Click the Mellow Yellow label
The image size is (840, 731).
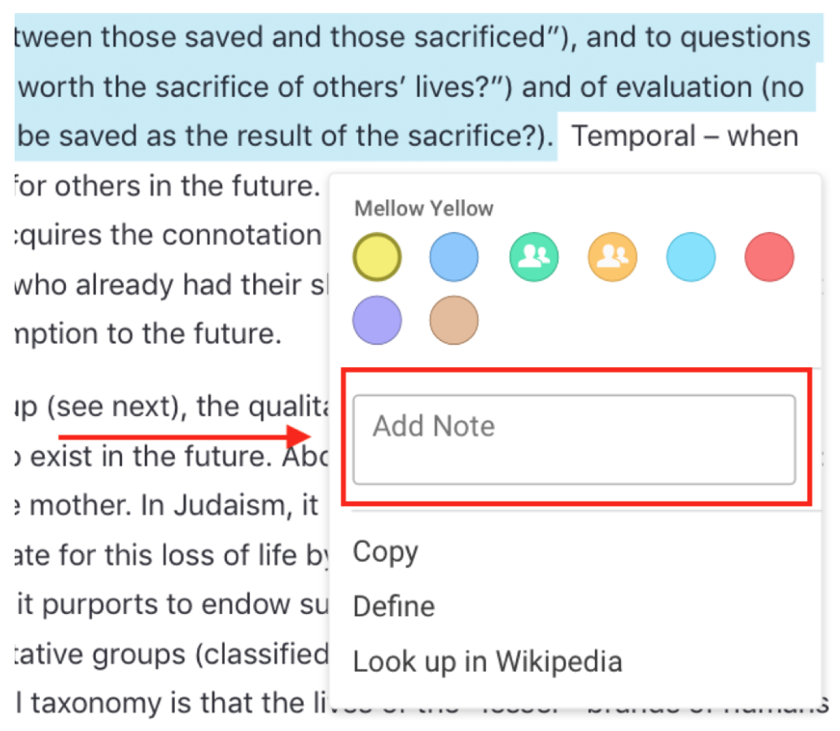422,208
